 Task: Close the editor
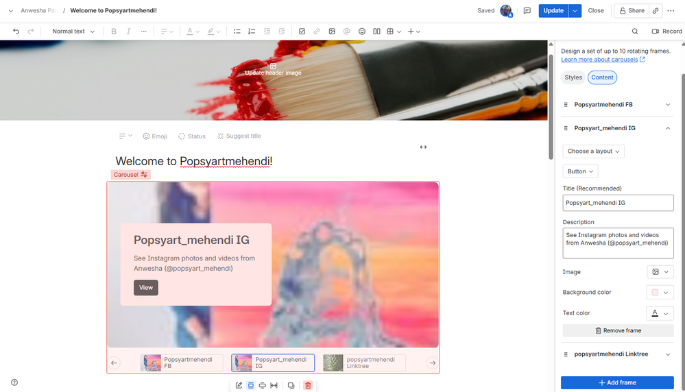[595, 10]
